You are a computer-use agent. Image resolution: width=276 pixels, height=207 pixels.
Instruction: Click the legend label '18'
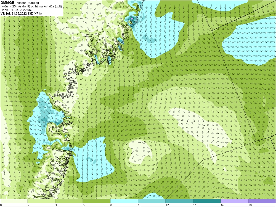pyautogui.click(x=250, y=205)
